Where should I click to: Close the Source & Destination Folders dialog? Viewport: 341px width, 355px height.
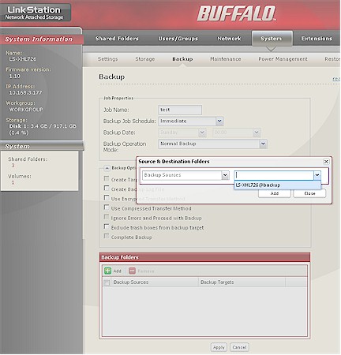click(x=326, y=162)
